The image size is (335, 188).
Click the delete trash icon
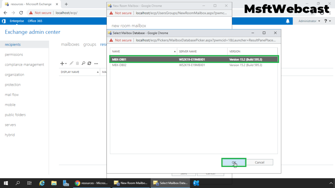[x=77, y=63]
